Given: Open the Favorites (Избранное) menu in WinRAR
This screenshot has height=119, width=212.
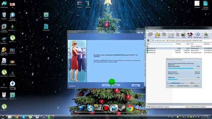Looking at the screenshot, I should click(x=169, y=31).
